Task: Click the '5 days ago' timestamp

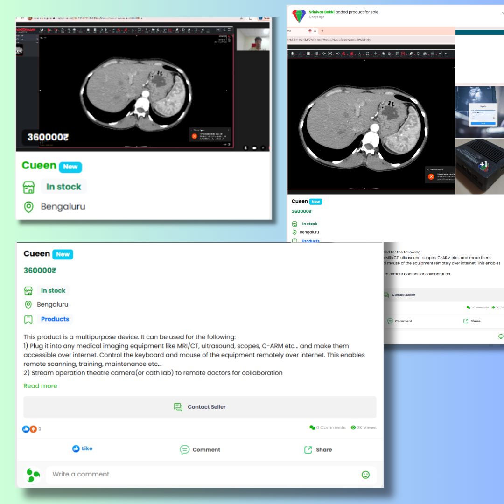Action: click(316, 17)
